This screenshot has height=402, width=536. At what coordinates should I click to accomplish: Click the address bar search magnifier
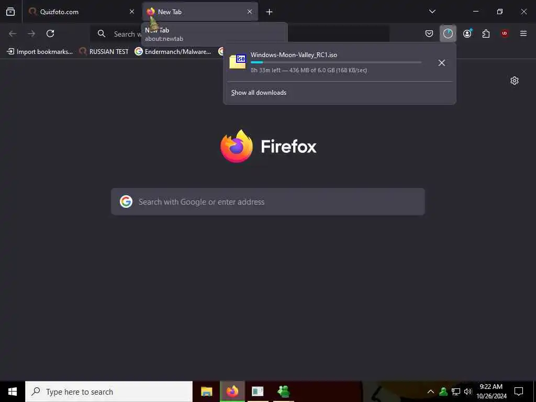click(101, 33)
